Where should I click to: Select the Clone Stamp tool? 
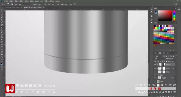point(2,30)
